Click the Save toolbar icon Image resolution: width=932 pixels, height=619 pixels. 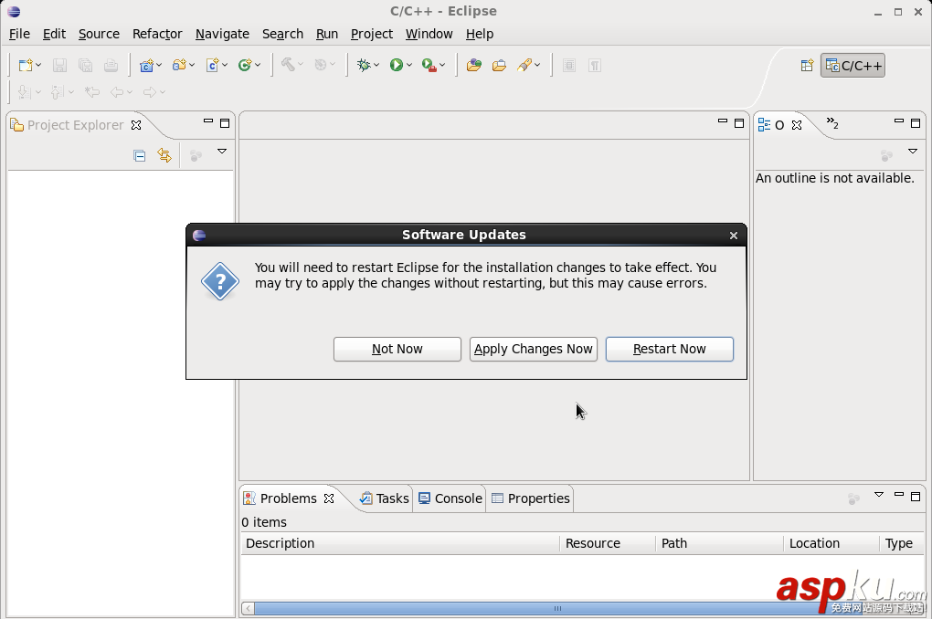tap(59, 66)
